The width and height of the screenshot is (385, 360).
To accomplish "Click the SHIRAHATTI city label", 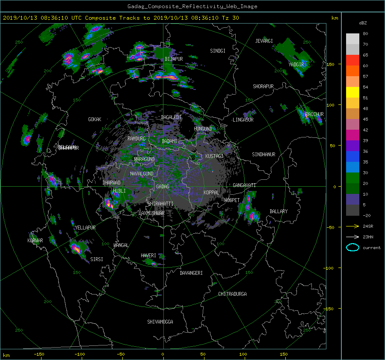I will coord(160,204).
